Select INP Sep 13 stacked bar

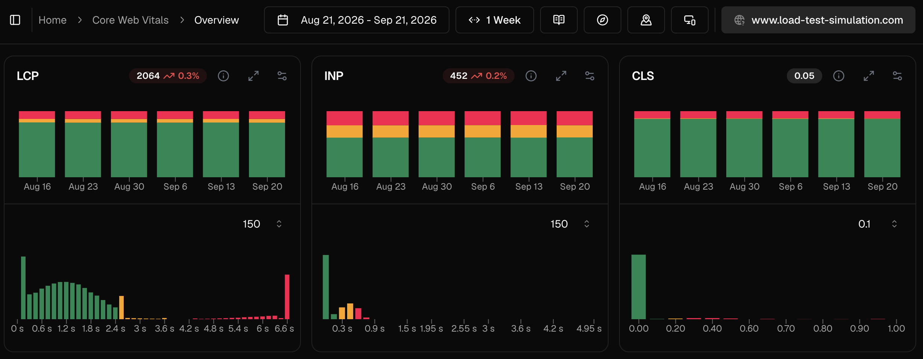click(x=528, y=144)
